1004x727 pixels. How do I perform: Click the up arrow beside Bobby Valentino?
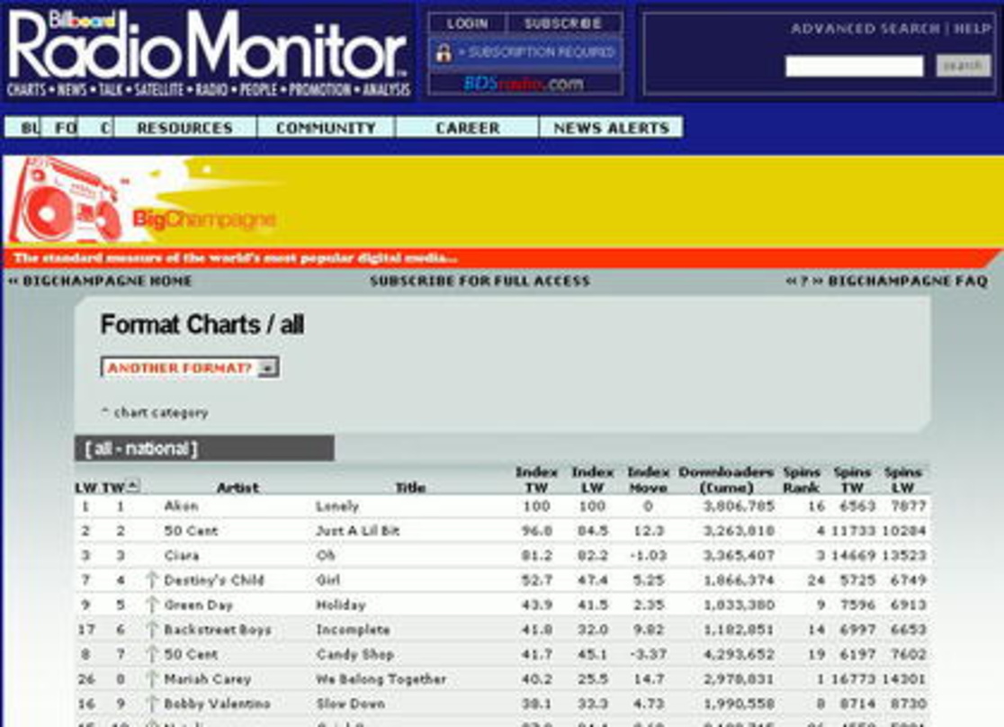pos(152,704)
